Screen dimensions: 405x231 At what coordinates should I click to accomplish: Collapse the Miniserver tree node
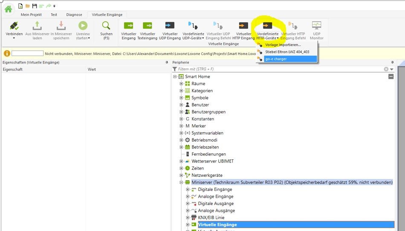coord(182,182)
